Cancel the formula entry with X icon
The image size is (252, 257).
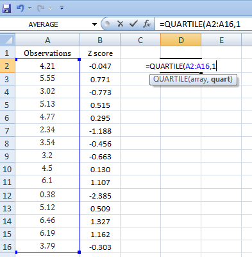pyautogui.click(x=121, y=24)
